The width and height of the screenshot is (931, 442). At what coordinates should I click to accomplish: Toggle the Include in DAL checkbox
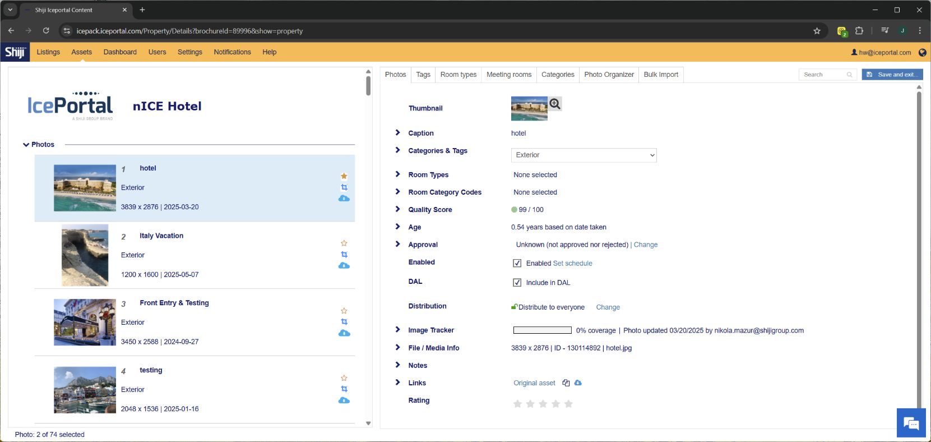click(517, 283)
